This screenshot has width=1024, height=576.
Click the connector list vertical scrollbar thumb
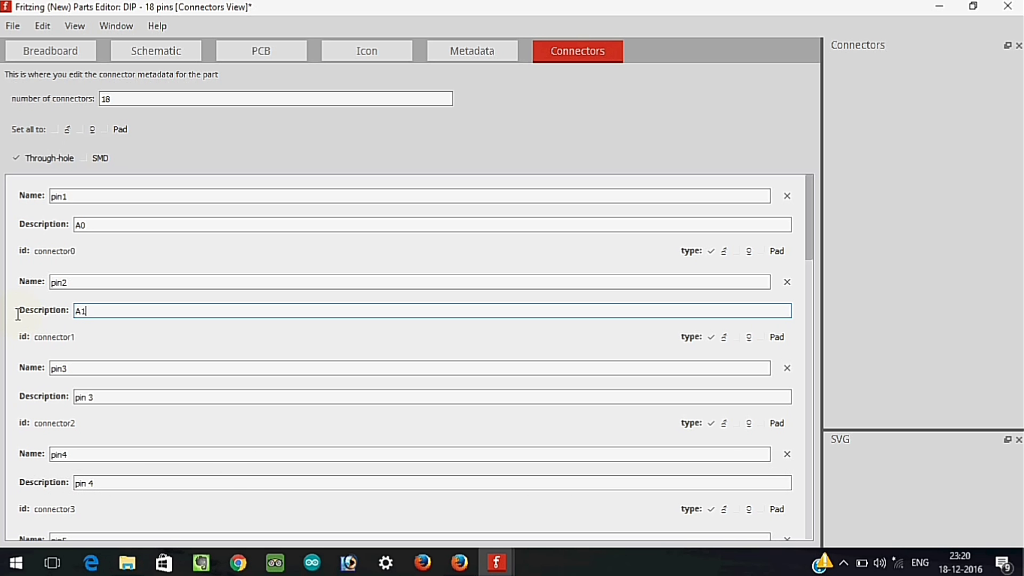pyautogui.click(x=809, y=218)
